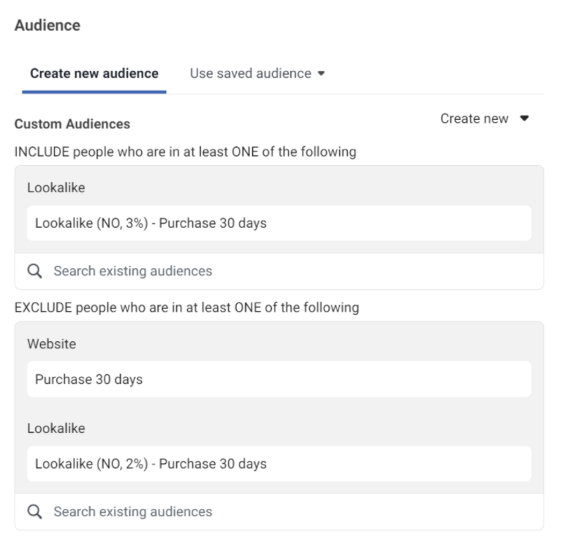The height and width of the screenshot is (539, 562).
Task: Open the Use saved audience tab
Action: (257, 74)
